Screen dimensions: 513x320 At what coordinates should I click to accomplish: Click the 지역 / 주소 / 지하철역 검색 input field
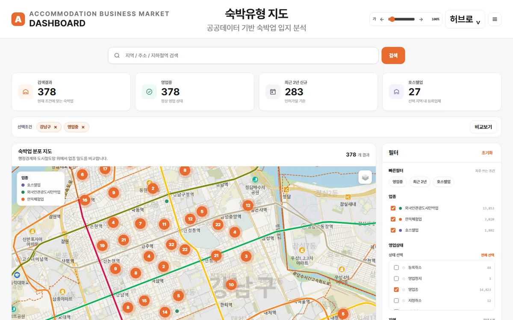[x=243, y=55]
